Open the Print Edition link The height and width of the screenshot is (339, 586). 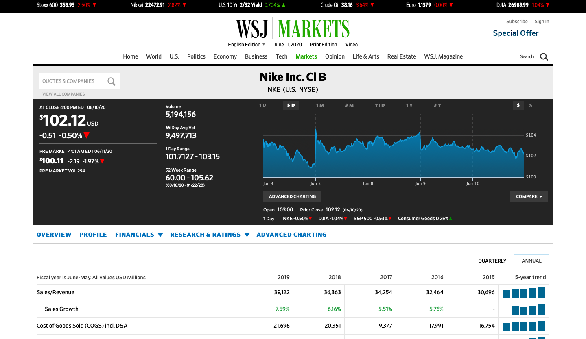pyautogui.click(x=324, y=45)
